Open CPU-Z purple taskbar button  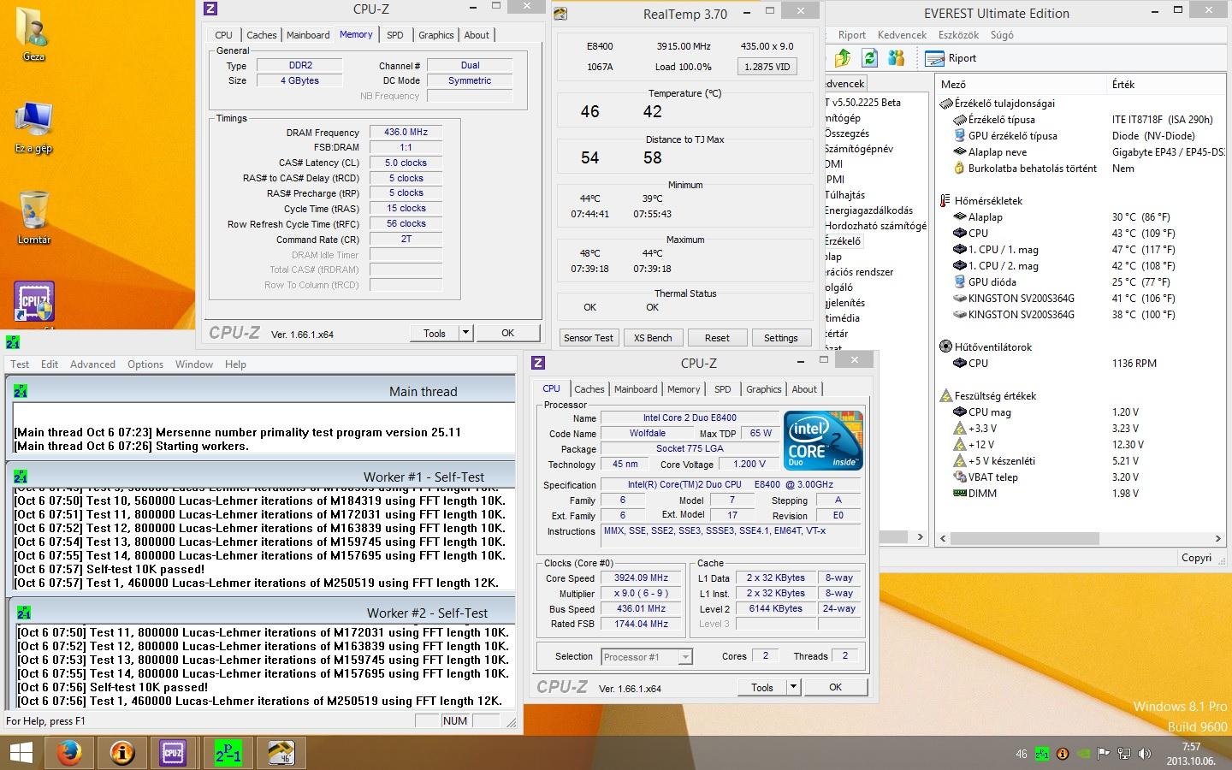(x=173, y=753)
